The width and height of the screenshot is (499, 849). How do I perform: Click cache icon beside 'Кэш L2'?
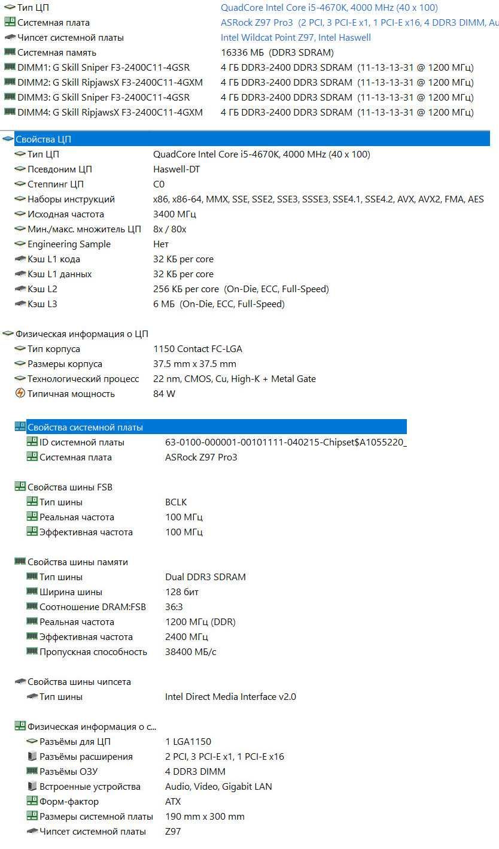(x=20, y=289)
